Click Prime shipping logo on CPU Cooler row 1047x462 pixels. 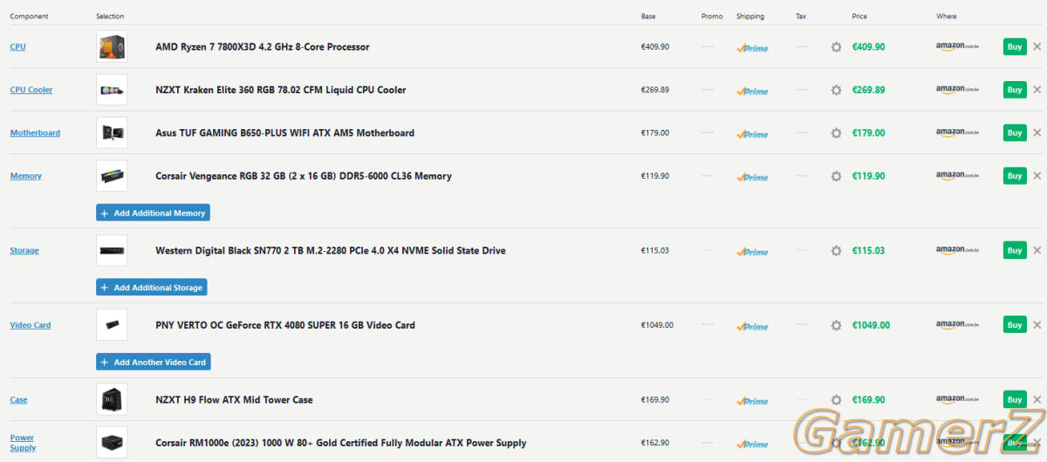752,91
